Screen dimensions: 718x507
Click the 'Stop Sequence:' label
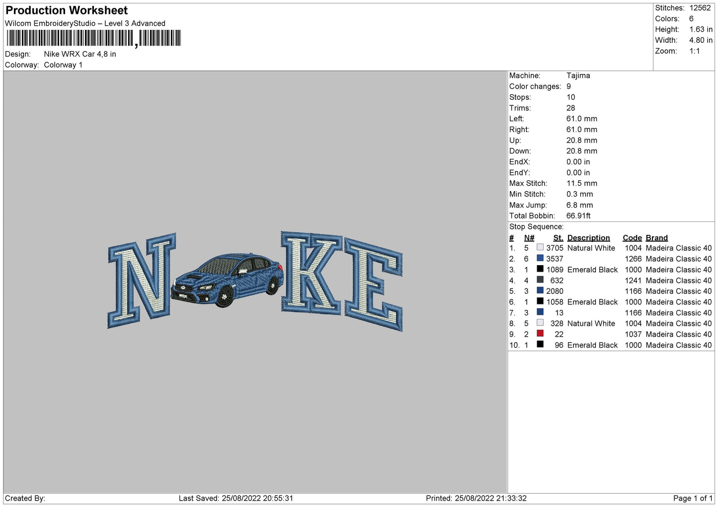point(537,227)
